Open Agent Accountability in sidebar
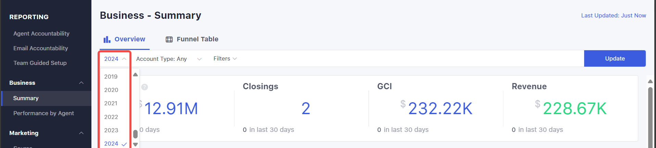656x148 pixels. click(41, 33)
